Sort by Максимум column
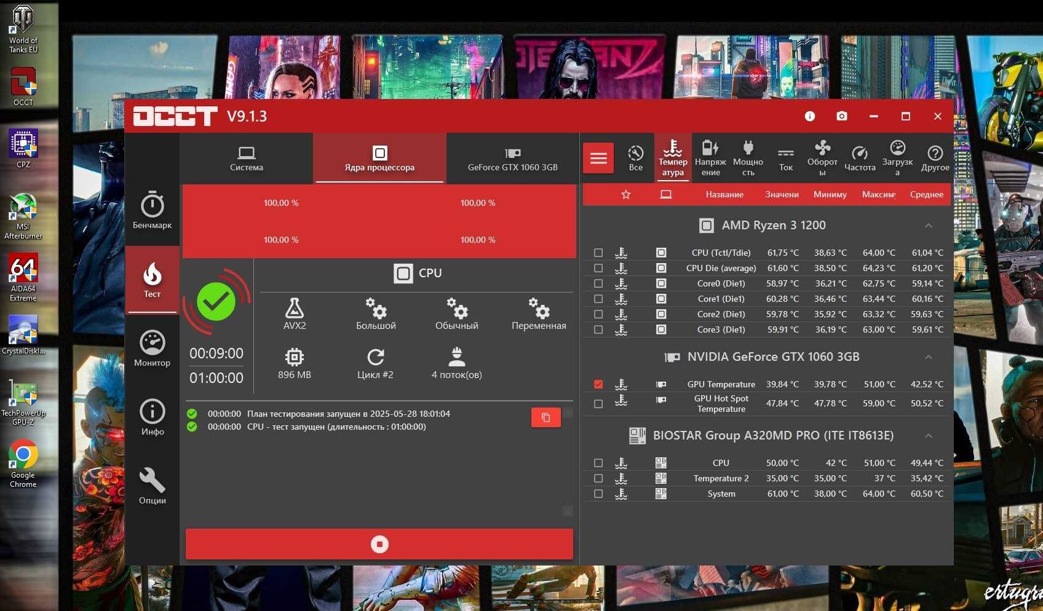Screen dimensions: 1043x611 [878, 194]
